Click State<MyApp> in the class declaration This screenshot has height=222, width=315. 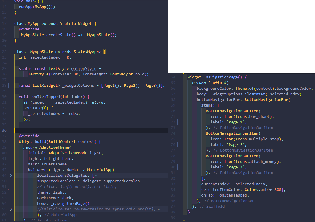[x=87, y=52]
